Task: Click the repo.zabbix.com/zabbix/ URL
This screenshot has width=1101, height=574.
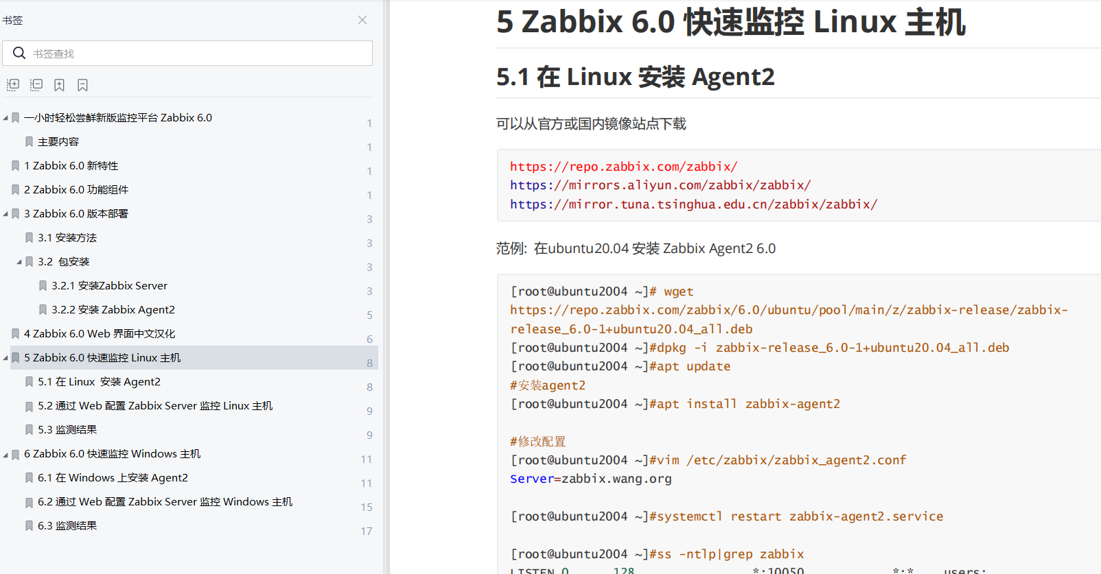Action: [x=624, y=167]
